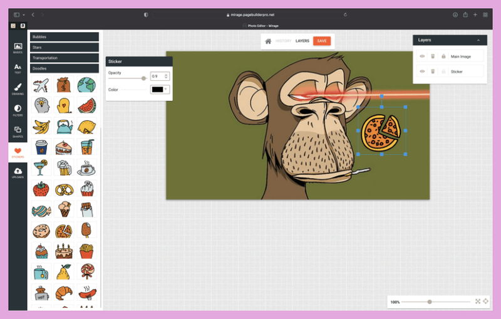Open the sidebar dropdown arrow in browser
The image size is (501, 319).
[x=24, y=14]
